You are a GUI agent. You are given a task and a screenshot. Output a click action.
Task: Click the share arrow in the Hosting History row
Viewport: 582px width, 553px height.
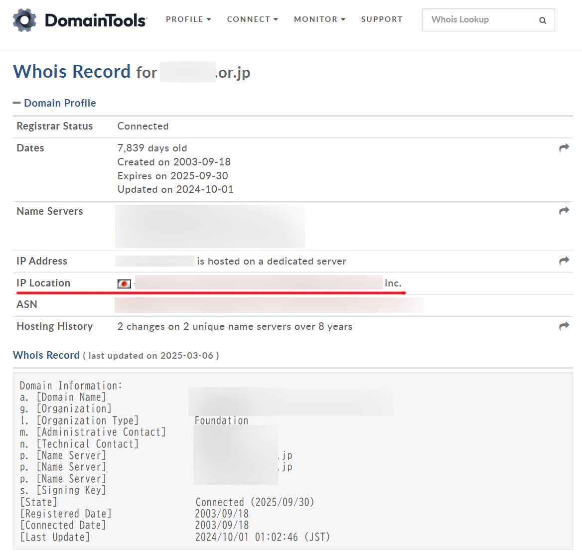[x=564, y=326]
